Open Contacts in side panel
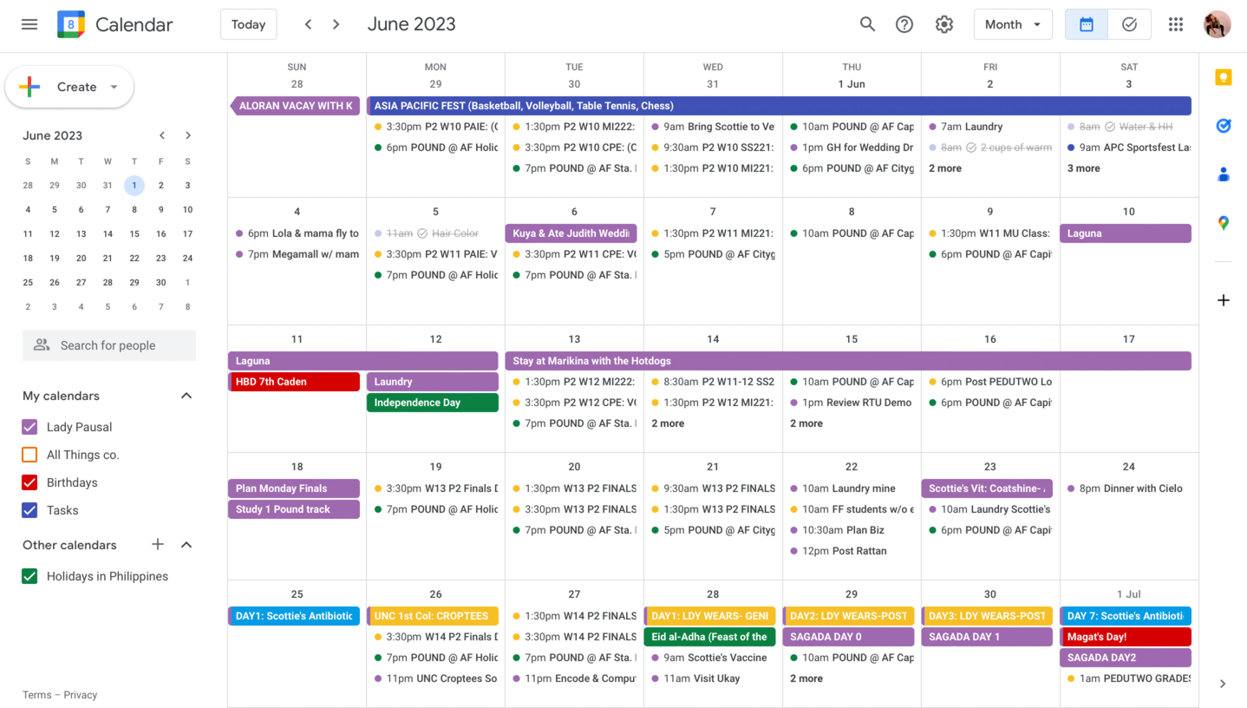 [1224, 174]
